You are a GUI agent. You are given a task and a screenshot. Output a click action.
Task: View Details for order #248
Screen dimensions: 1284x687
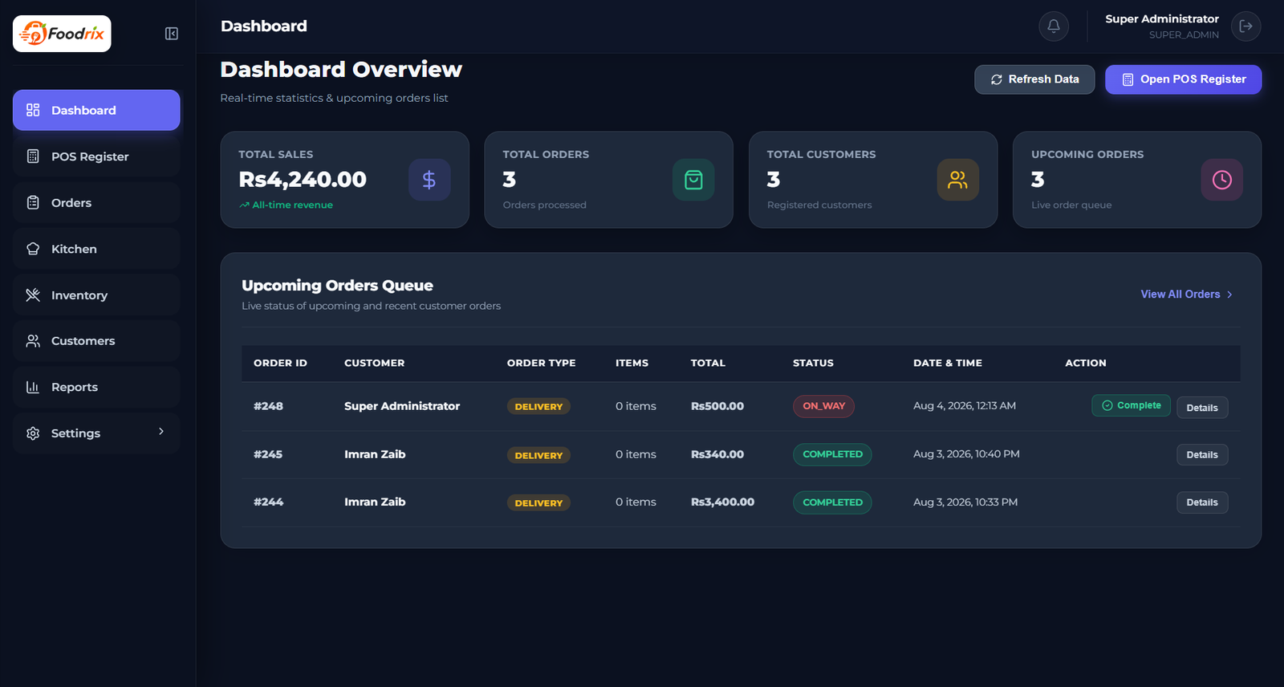tap(1202, 408)
